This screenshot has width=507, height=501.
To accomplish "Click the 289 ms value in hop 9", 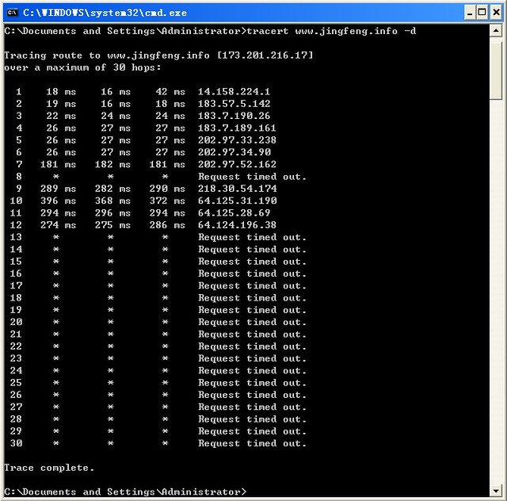I will 58,189.
